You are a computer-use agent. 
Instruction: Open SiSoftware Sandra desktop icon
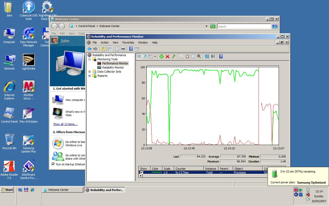[x=29, y=169]
